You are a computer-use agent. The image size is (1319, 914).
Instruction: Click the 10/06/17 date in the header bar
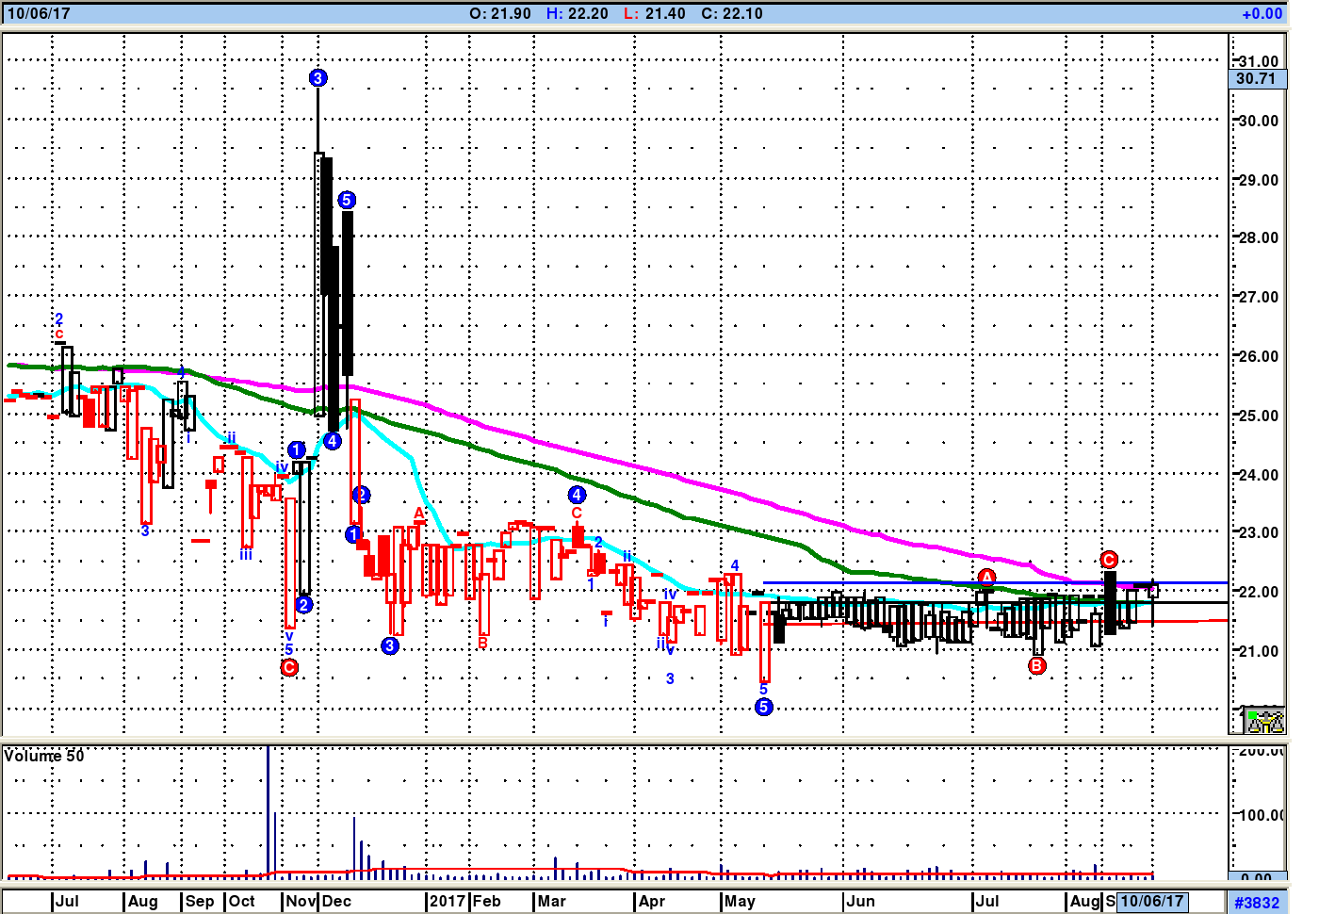point(39,14)
